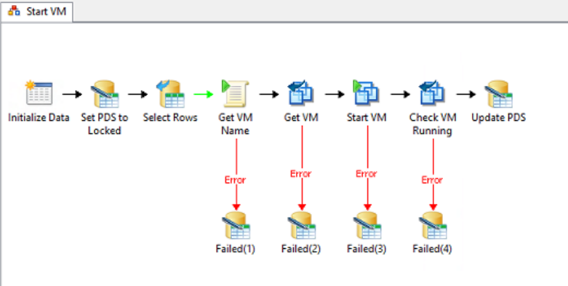
Task: Select the Update PDS activity icon
Action: 498,95
